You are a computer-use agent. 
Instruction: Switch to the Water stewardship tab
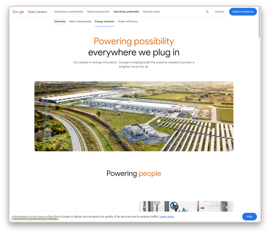click(x=80, y=21)
